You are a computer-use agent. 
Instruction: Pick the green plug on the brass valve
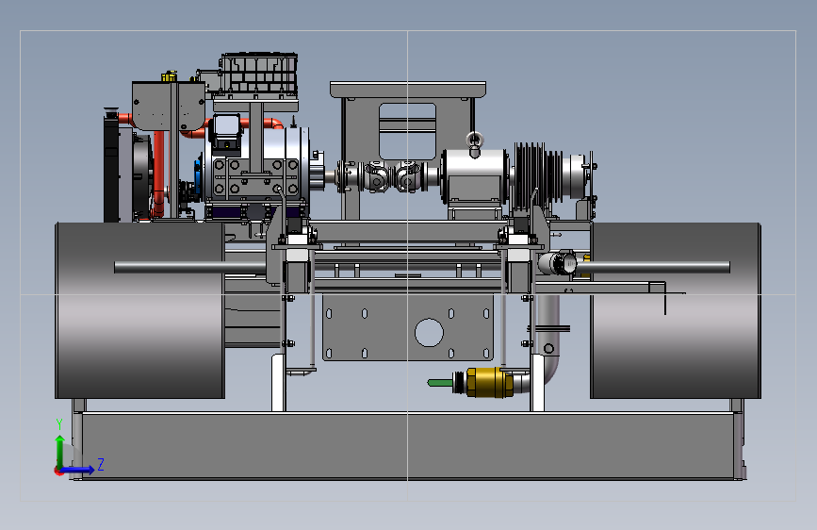[x=440, y=383]
